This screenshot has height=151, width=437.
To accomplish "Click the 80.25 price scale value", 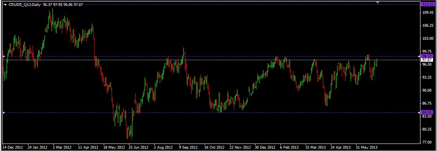I will [428, 129].
